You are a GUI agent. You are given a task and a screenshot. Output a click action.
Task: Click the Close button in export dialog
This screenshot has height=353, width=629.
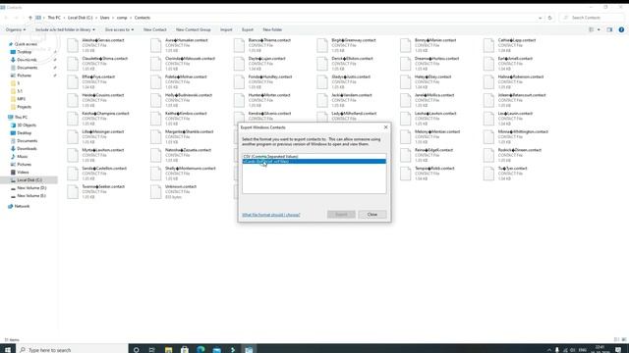pos(372,215)
